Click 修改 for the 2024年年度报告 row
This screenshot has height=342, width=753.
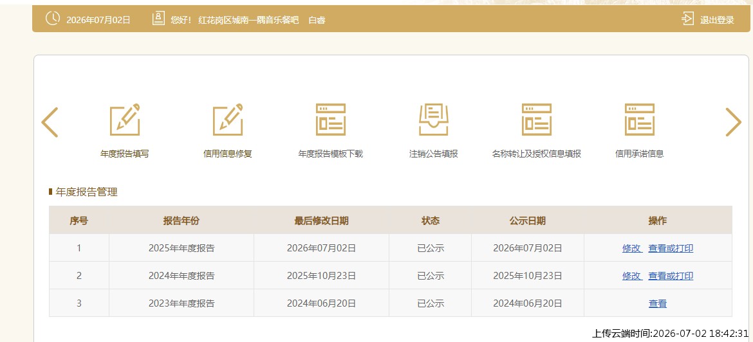pos(632,276)
